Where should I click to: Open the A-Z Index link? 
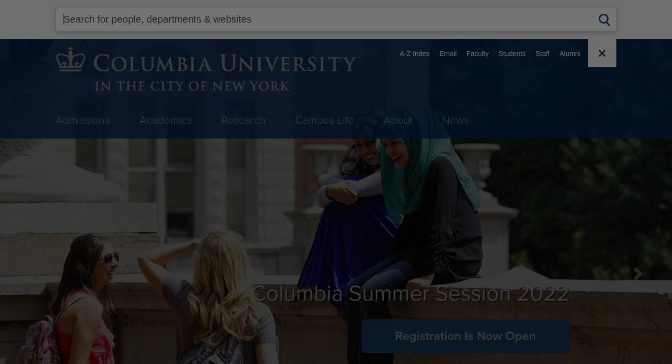coord(414,54)
